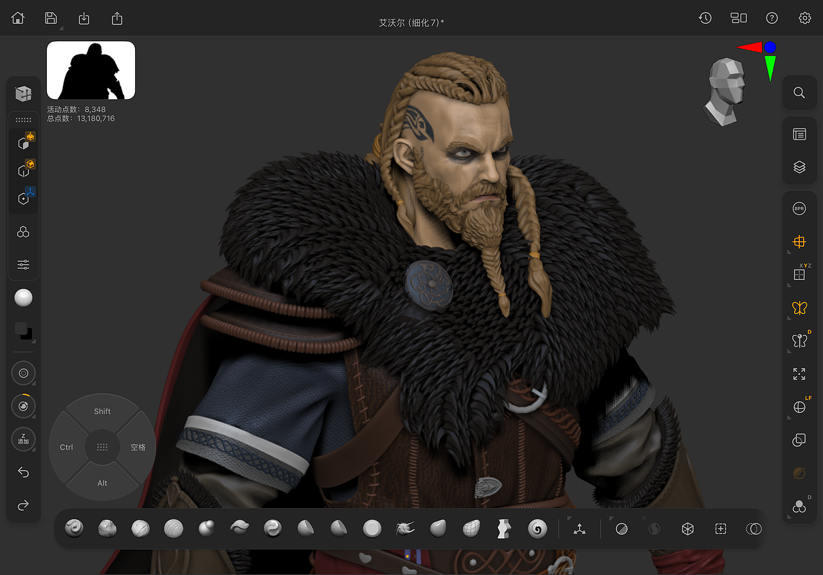Image resolution: width=823 pixels, height=575 pixels.
Task: Click the blue axis dot
Action: click(770, 47)
